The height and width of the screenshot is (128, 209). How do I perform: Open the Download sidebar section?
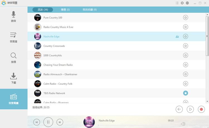click(x=13, y=78)
